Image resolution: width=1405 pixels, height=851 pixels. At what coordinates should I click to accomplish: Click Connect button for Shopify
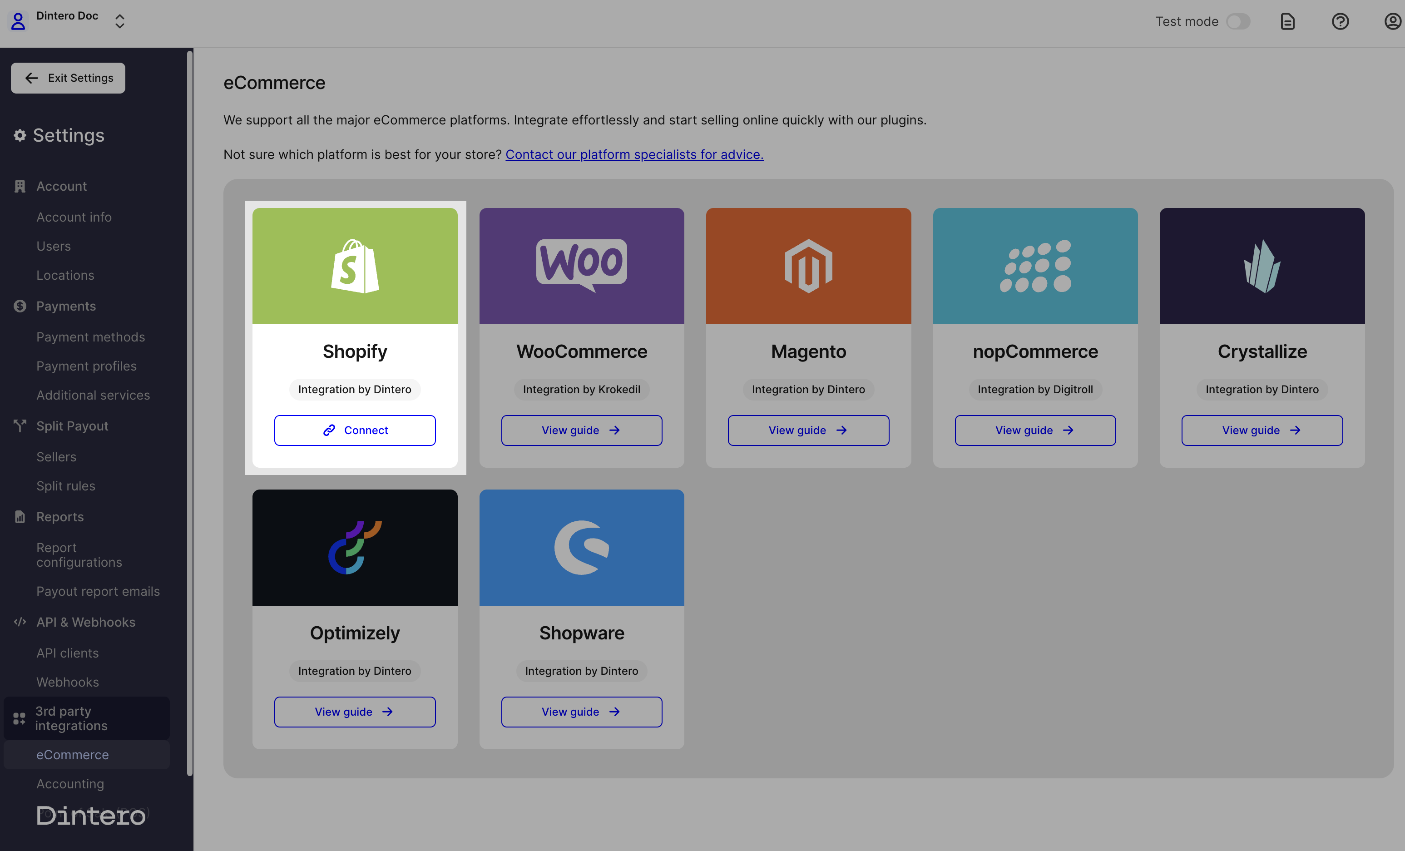coord(355,430)
